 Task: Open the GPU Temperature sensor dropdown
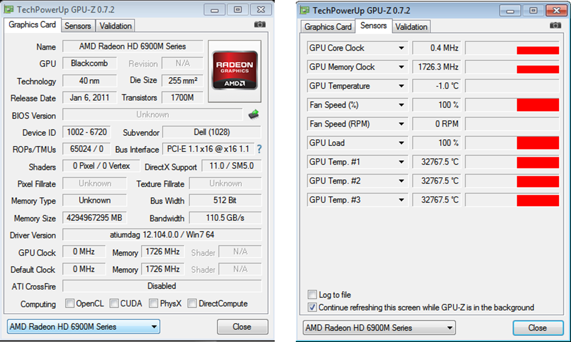tap(401, 86)
